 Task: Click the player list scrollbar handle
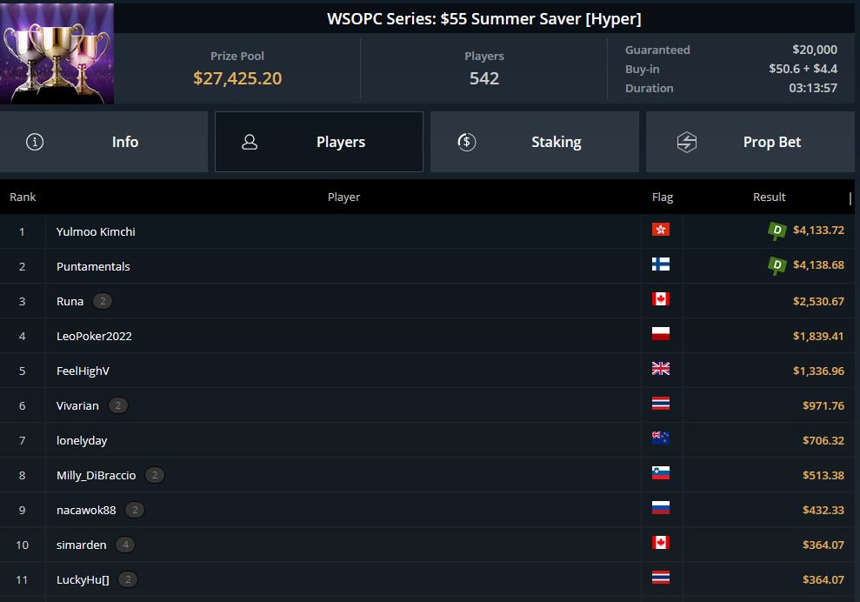point(850,198)
